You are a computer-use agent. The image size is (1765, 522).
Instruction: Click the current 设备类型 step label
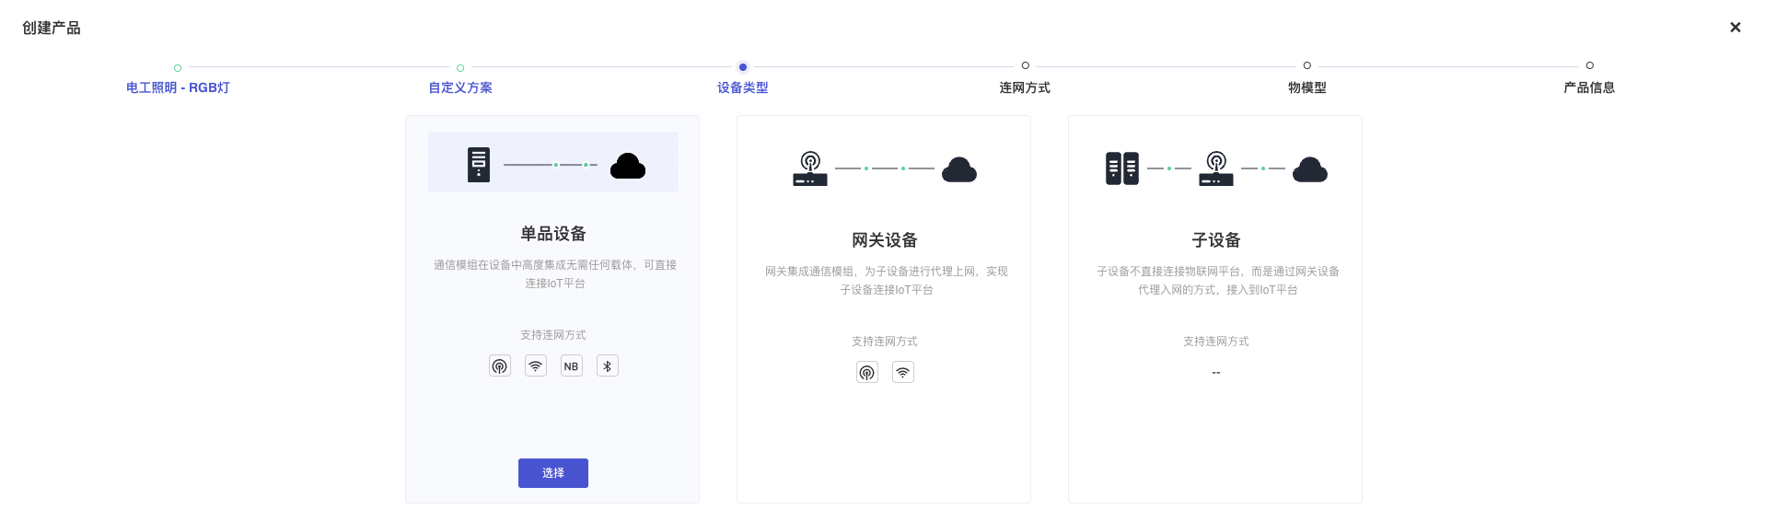click(x=743, y=87)
